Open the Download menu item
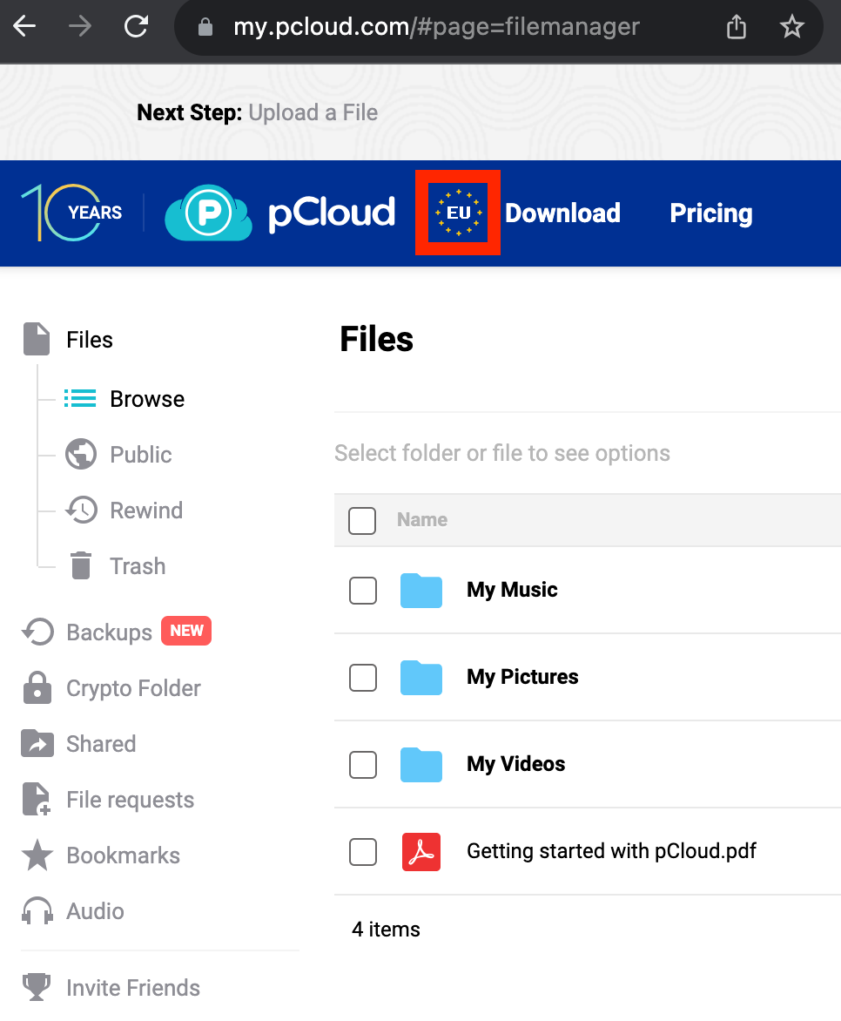This screenshot has height=1021, width=841. pyautogui.click(x=562, y=213)
